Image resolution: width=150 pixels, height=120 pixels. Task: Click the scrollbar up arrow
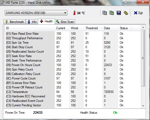tap(143, 28)
